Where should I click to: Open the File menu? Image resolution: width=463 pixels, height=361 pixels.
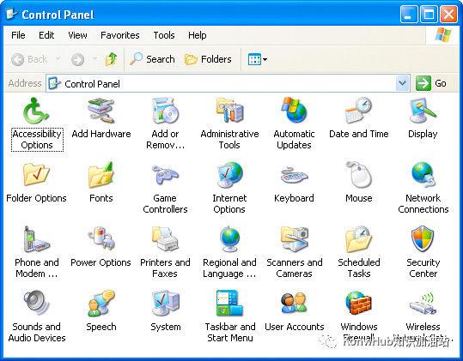point(18,35)
